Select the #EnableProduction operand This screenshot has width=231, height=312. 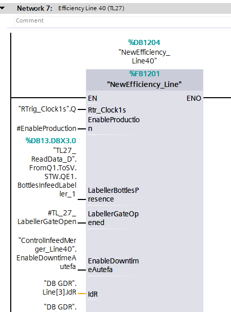coord(47,128)
